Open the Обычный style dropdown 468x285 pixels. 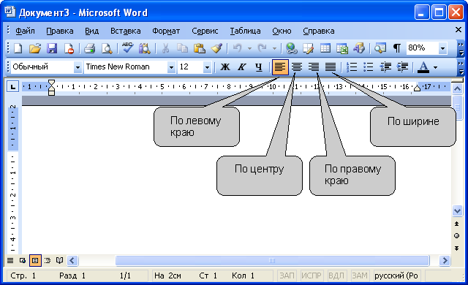coord(78,67)
